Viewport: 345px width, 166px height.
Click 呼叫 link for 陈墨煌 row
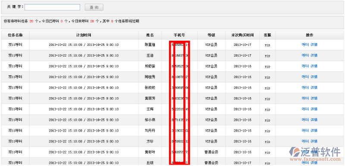pyautogui.click(x=305, y=45)
